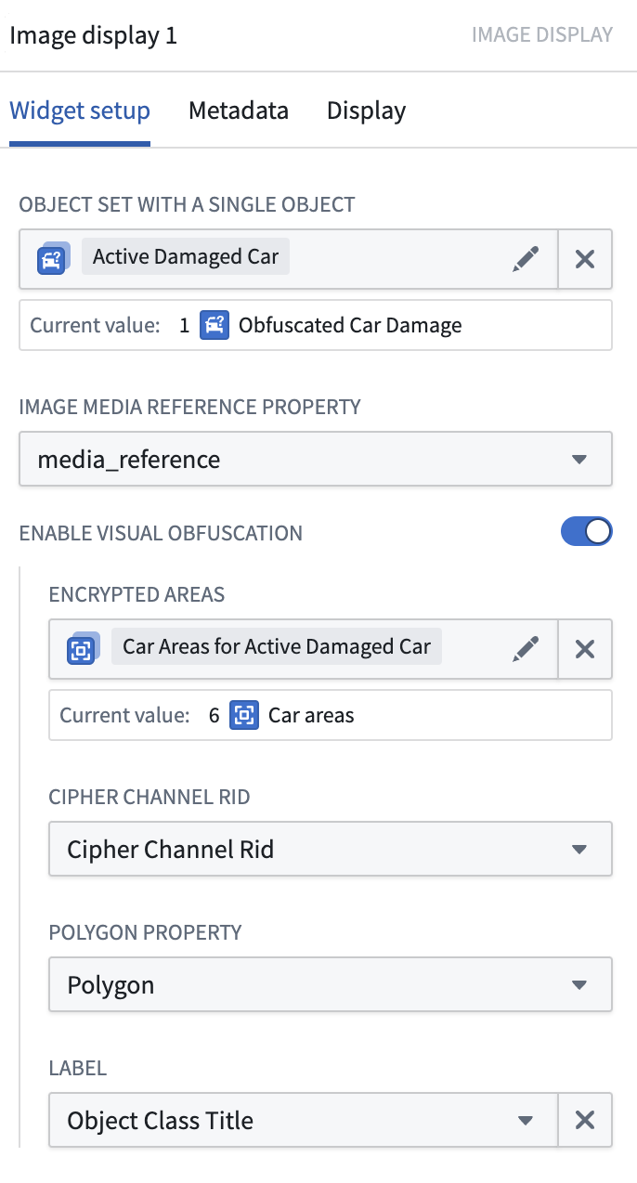The image size is (637, 1183).
Task: Click the Obfuscated Car Damage object icon
Action: tap(214, 325)
